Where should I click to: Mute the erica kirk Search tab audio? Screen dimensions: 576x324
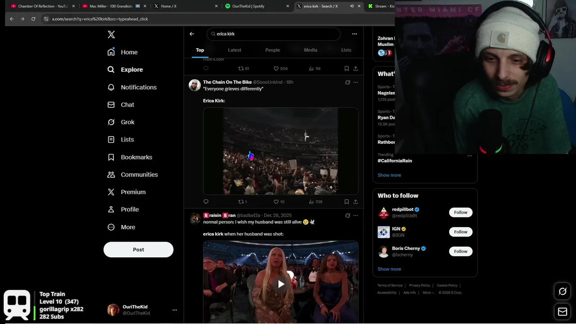click(352, 6)
